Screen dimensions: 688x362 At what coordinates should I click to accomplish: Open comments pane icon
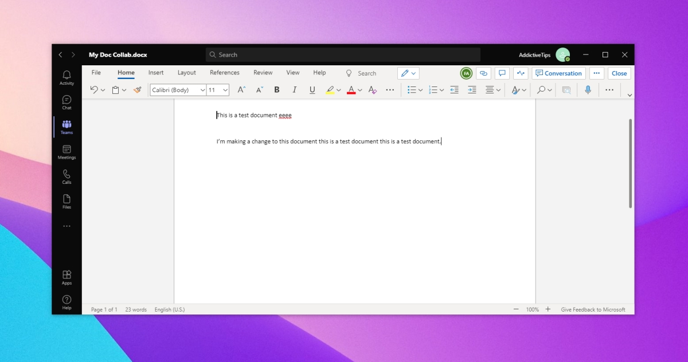[x=502, y=73]
